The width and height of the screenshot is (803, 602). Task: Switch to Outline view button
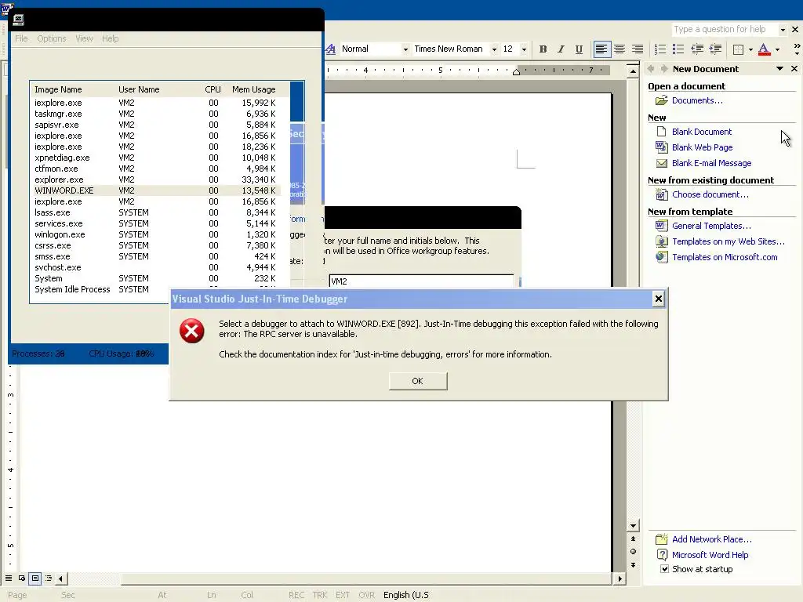49,578
